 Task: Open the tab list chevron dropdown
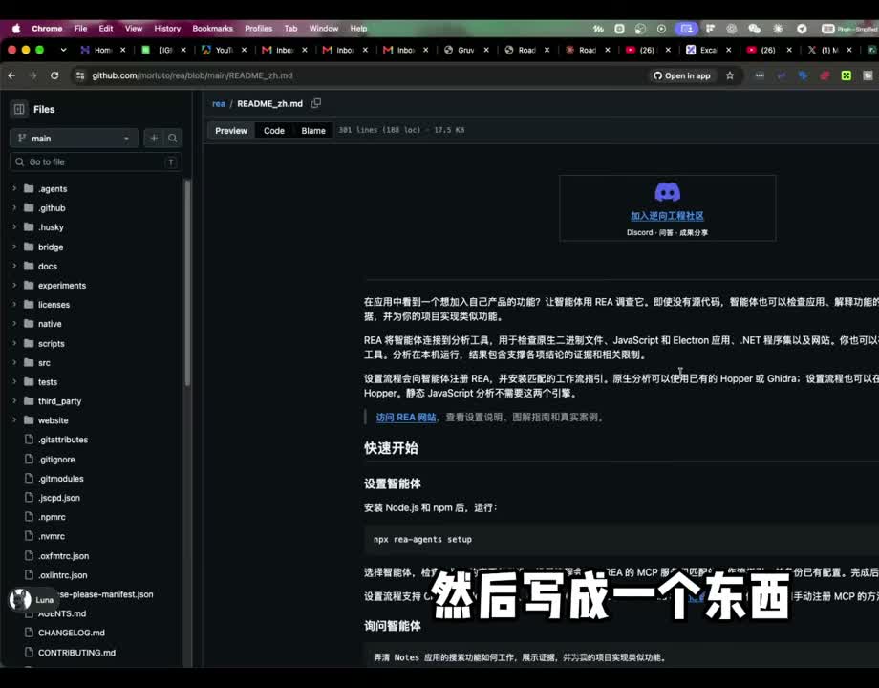pyautogui.click(x=63, y=50)
